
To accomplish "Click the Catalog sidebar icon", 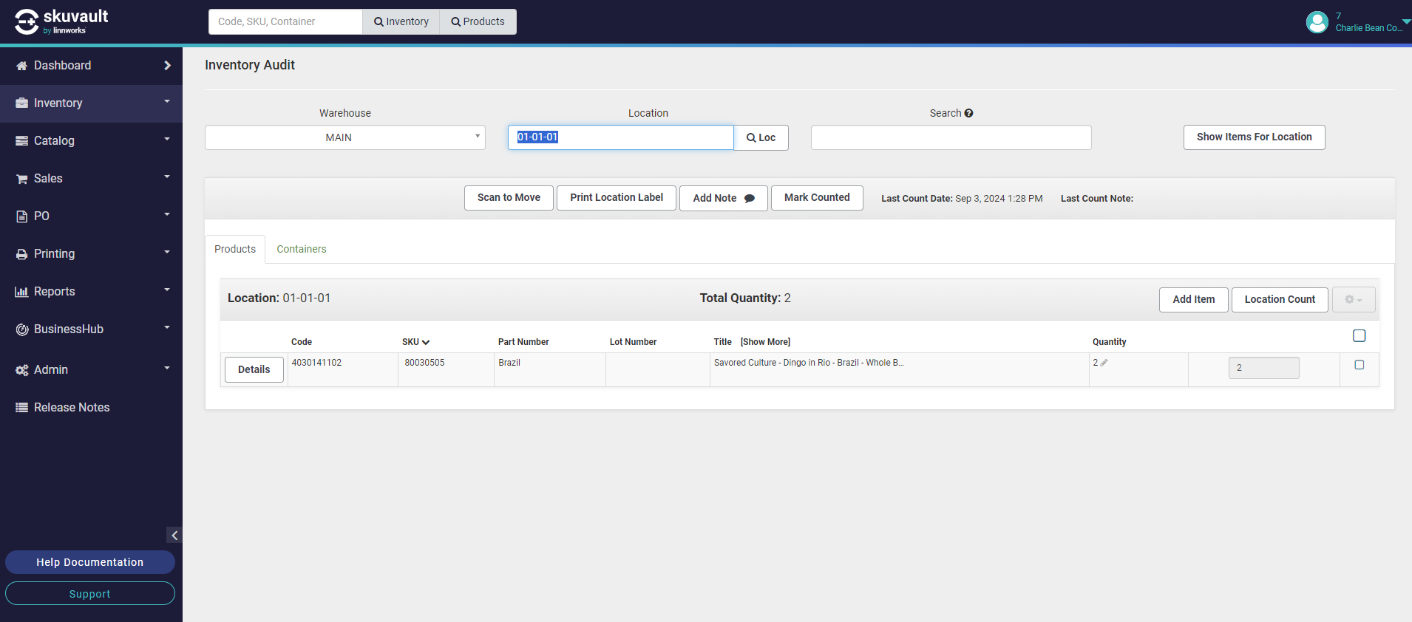I will [21, 141].
